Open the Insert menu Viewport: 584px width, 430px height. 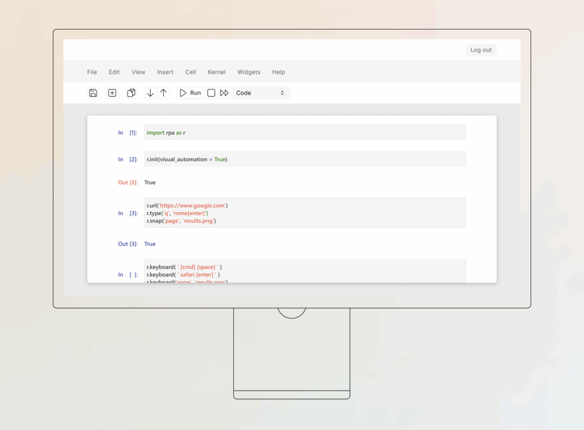point(165,72)
